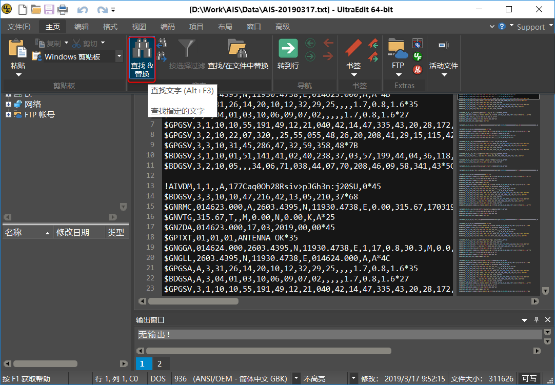Viewport: 555px width, 385px height.
Task: Pin the 输出窗口 panel
Action: [536, 319]
